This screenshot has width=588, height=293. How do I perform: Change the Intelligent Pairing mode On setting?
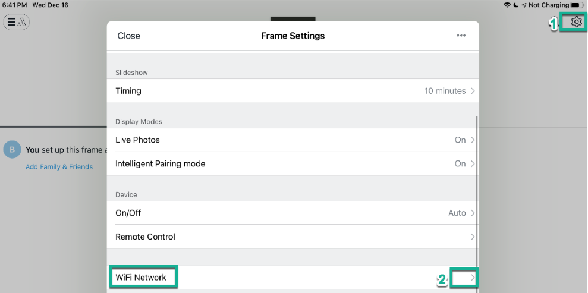click(x=460, y=164)
